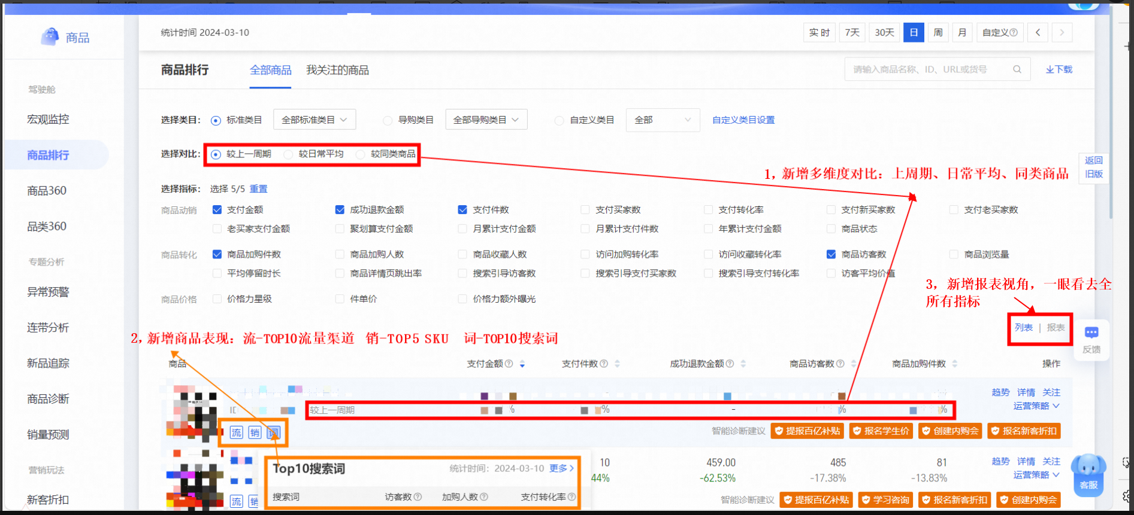The width and height of the screenshot is (1134, 515).
Task: Open 异常预警 in sidebar
Action: tap(48, 292)
